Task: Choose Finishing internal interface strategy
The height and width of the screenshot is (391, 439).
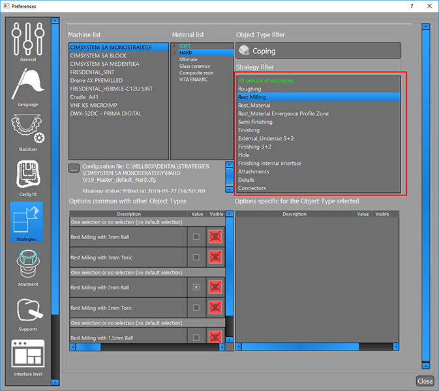Action: (318, 163)
